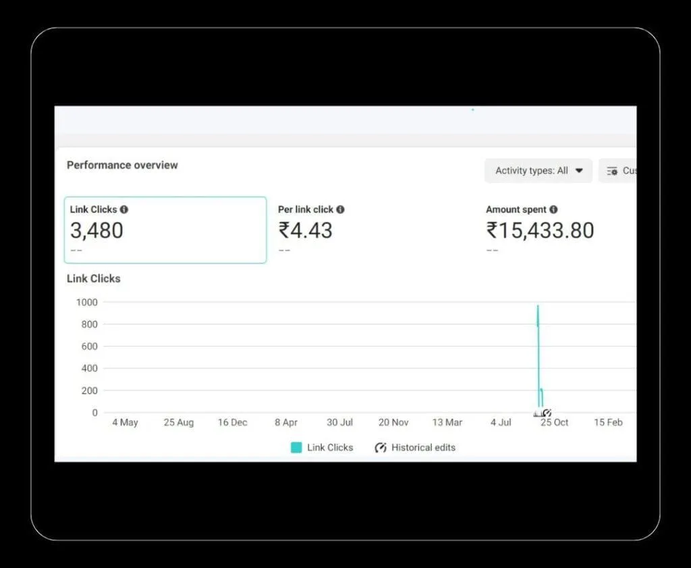
Task: Click the 13 Mar axis label
Action: [x=447, y=423]
